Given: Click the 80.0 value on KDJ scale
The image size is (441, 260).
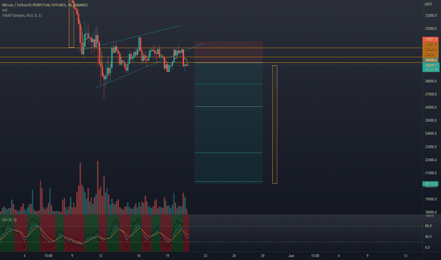Looking at the screenshot, I should point(428,226).
